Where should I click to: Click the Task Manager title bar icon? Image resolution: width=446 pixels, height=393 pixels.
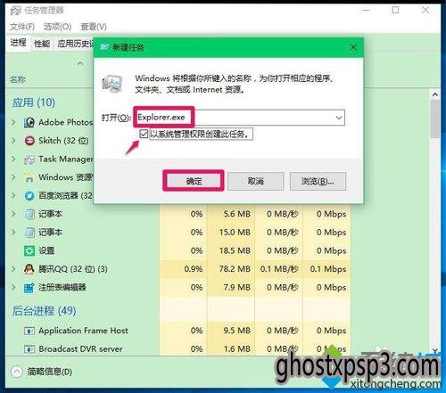[x=15, y=11]
